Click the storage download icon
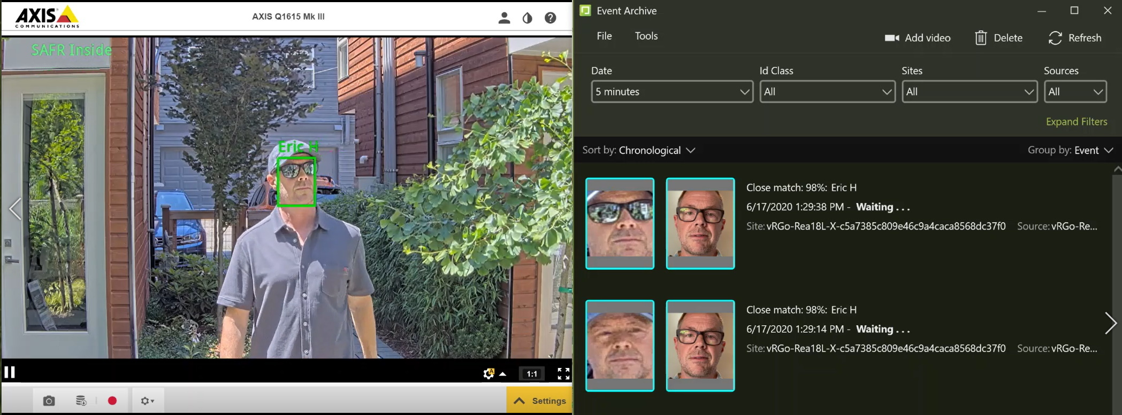The image size is (1122, 415). (81, 401)
